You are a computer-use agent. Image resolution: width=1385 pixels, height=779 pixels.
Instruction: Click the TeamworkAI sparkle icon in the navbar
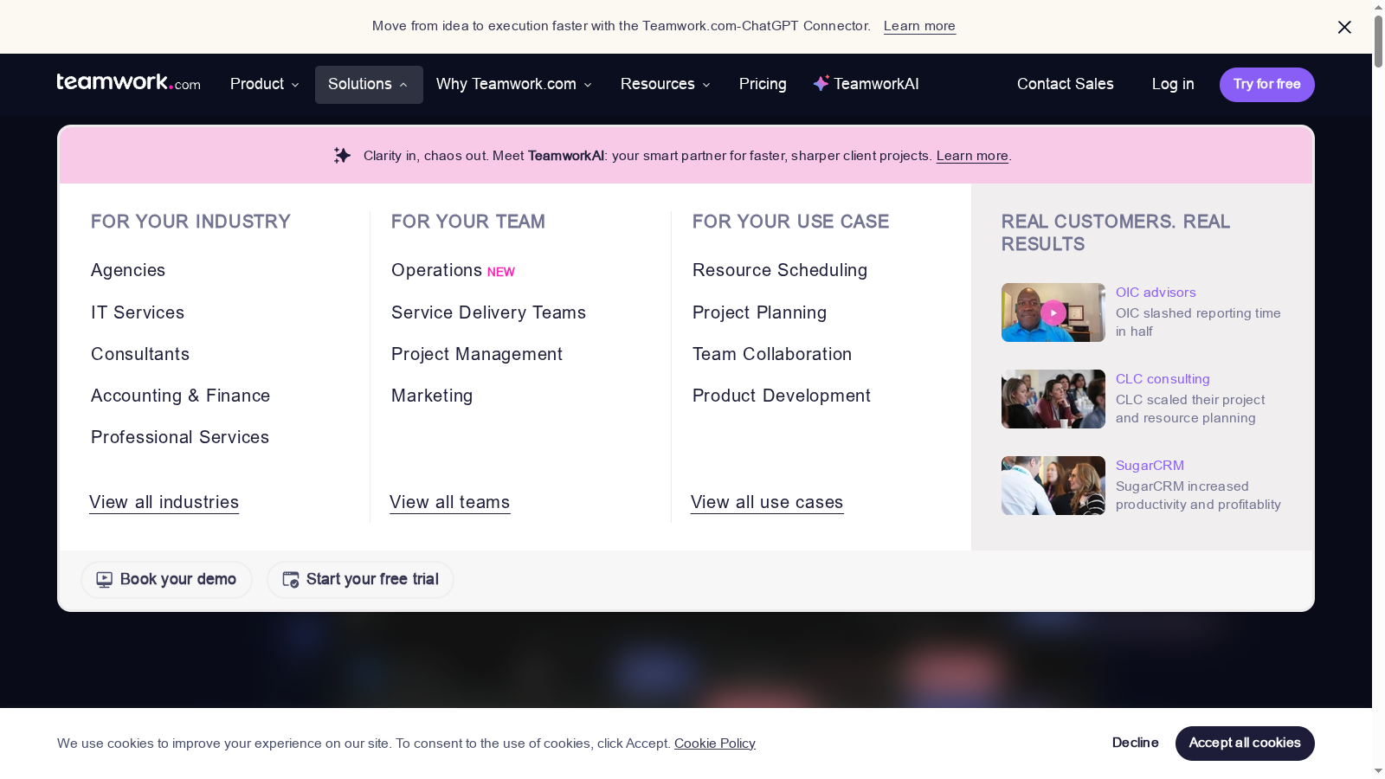click(x=820, y=84)
